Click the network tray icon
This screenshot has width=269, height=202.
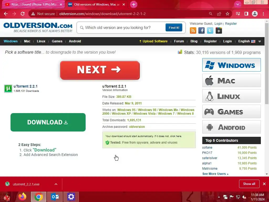pyautogui.click(x=238, y=197)
